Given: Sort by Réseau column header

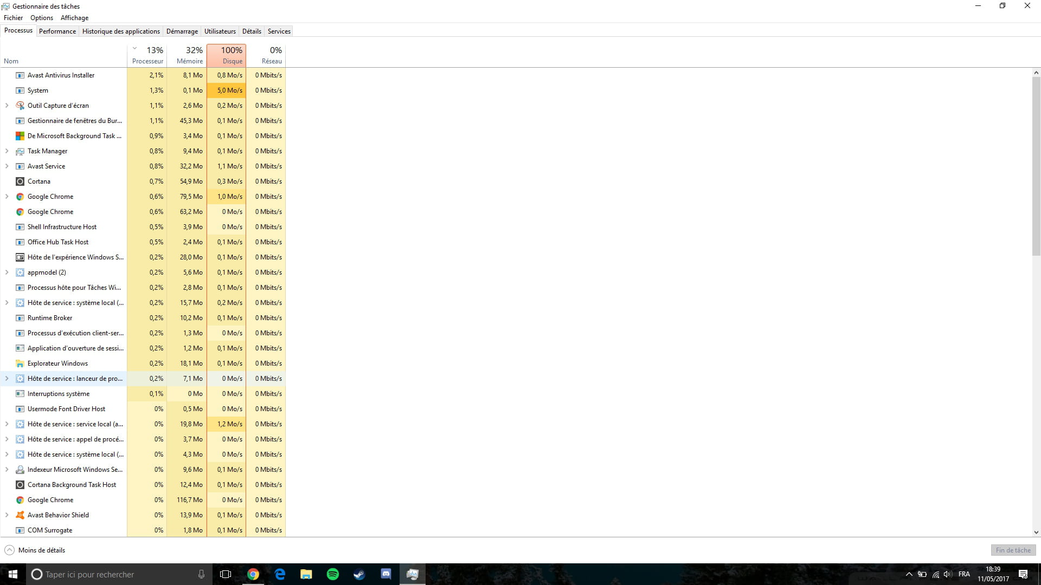Looking at the screenshot, I should pyautogui.click(x=266, y=55).
